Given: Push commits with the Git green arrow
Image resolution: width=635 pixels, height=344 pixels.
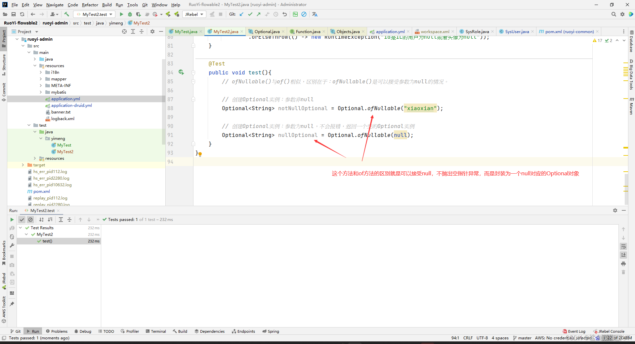Looking at the screenshot, I should click(x=259, y=14).
